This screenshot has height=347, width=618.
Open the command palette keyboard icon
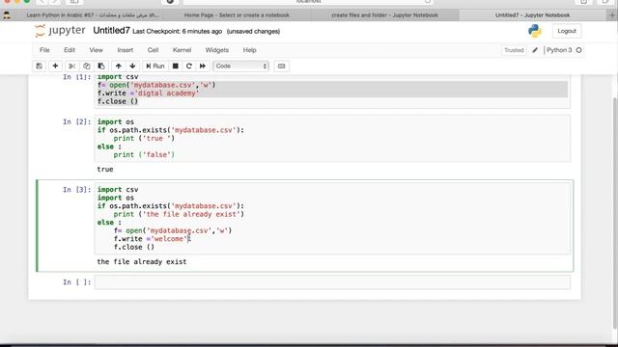click(281, 67)
